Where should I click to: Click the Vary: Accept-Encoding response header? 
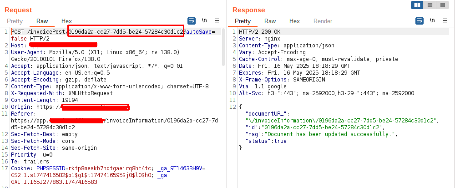[x=272, y=52]
